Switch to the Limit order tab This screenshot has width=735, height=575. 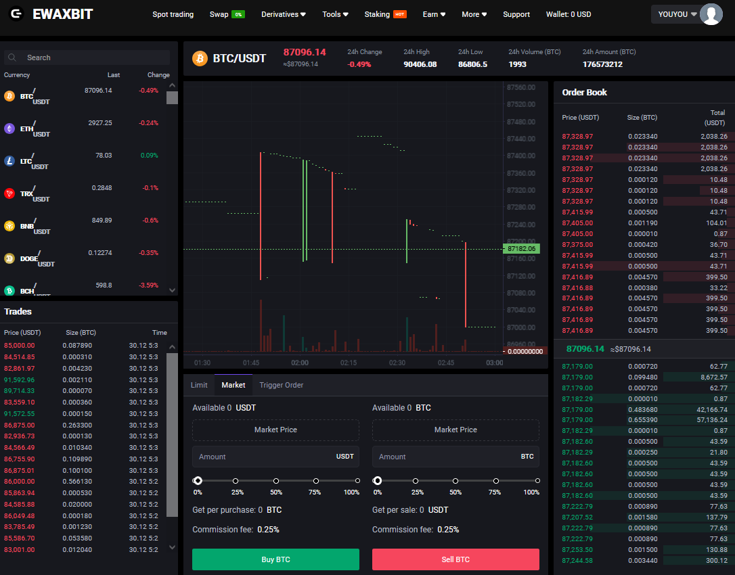click(199, 385)
